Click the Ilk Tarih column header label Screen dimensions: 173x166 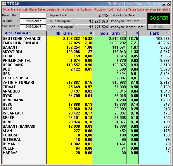pyautogui.click(x=63, y=33)
